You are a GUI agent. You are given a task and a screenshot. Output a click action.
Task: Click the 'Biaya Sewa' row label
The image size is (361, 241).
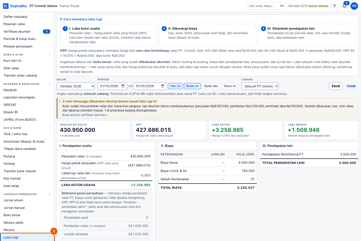click(169, 163)
